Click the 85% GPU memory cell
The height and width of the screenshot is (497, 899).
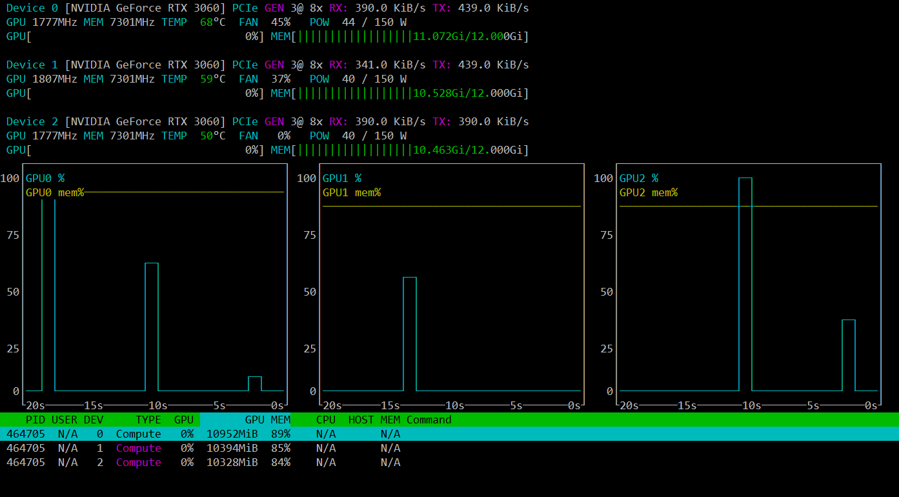click(281, 448)
